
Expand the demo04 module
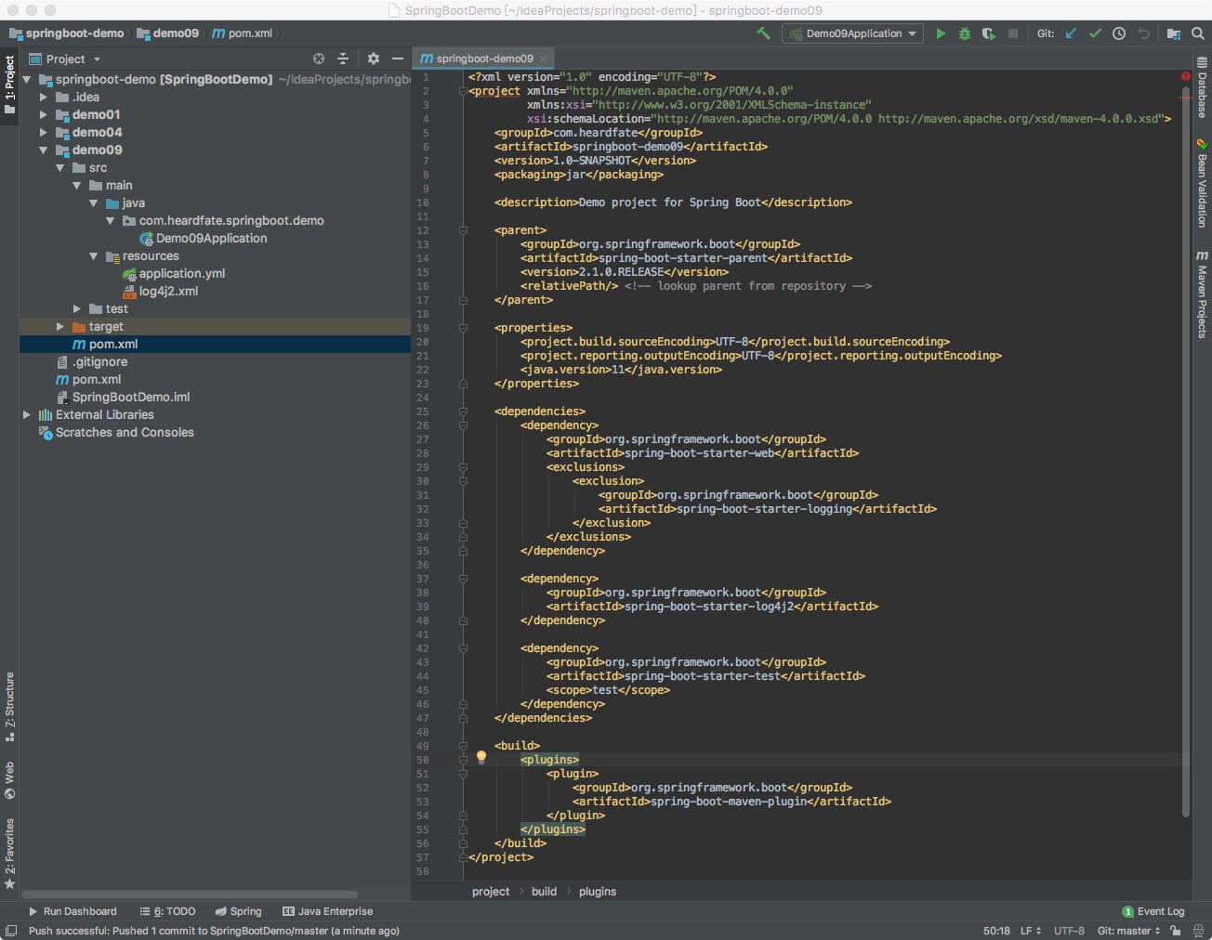[43, 133]
